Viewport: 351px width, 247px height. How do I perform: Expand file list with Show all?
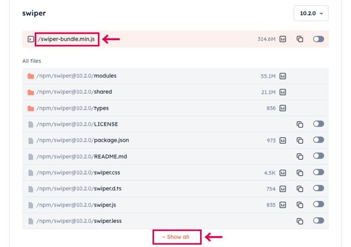[x=176, y=237]
